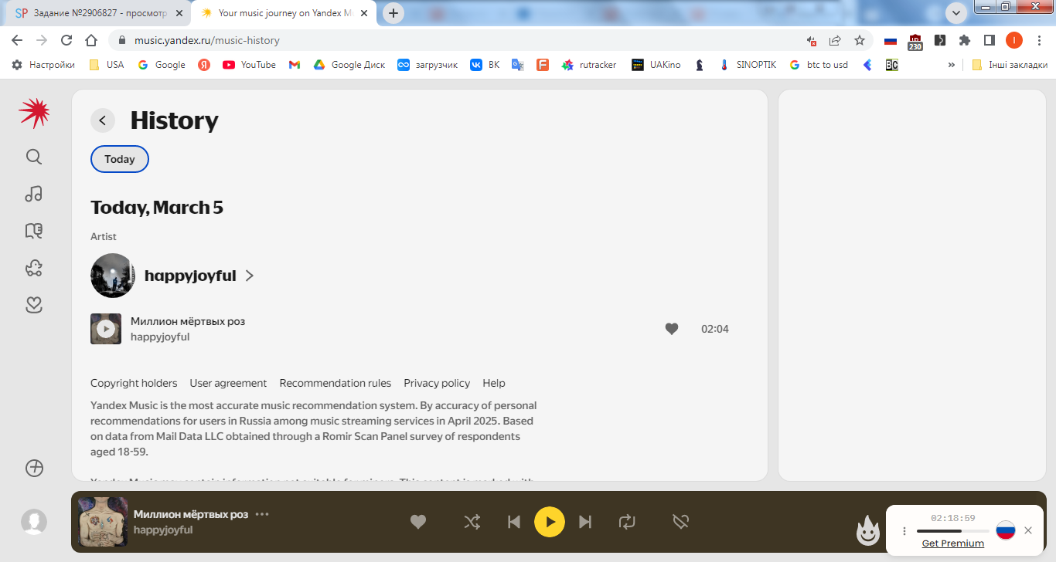Screen dimensions: 1056x562
Task: Open the rutracker bookmark
Action: click(x=589, y=65)
